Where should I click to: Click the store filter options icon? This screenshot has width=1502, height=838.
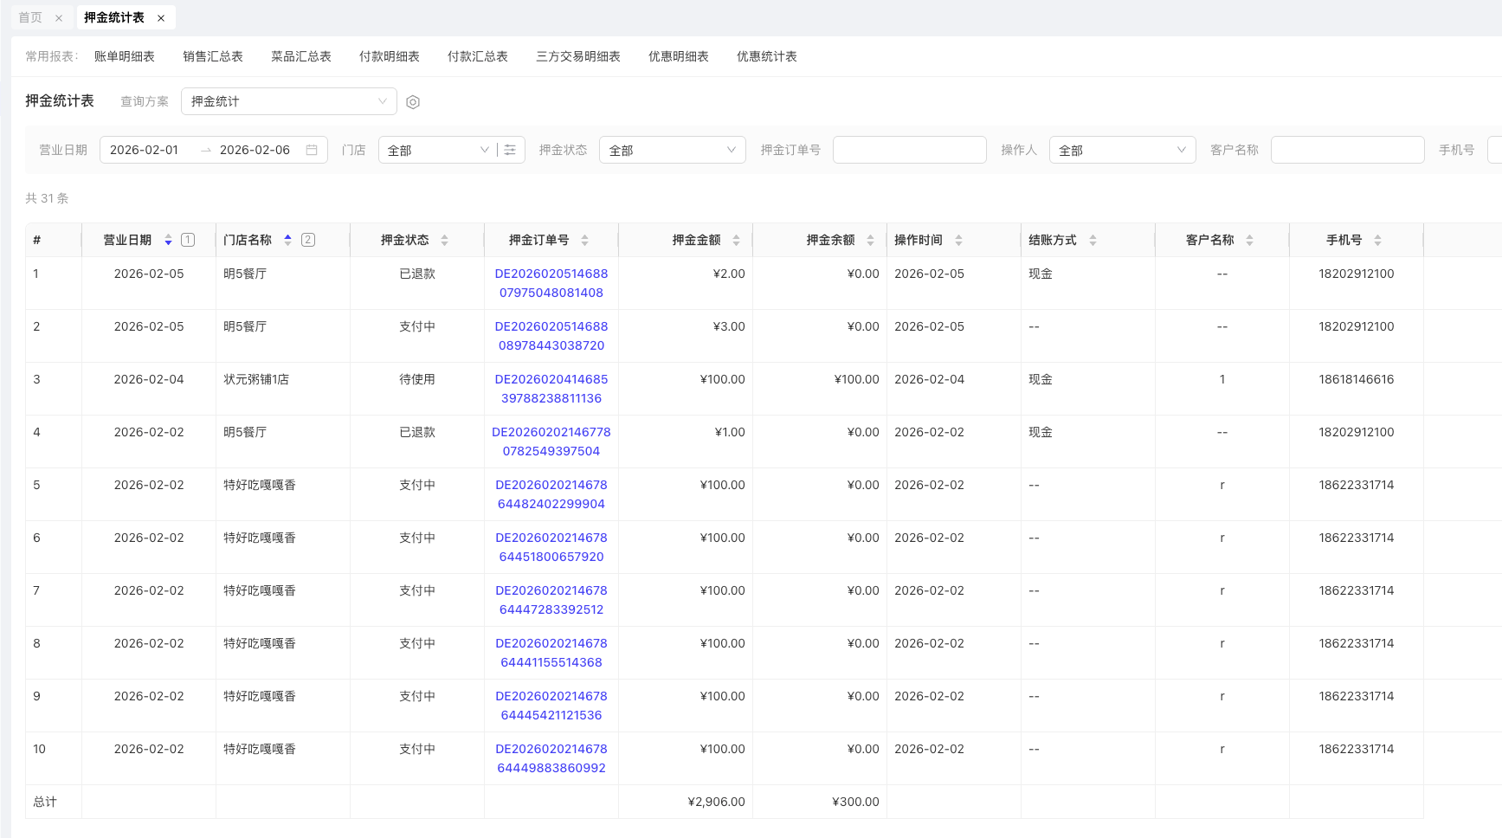tap(510, 150)
